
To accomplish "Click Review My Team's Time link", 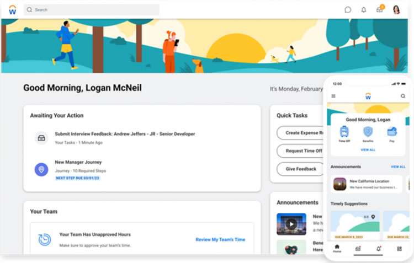I will coord(220,239).
